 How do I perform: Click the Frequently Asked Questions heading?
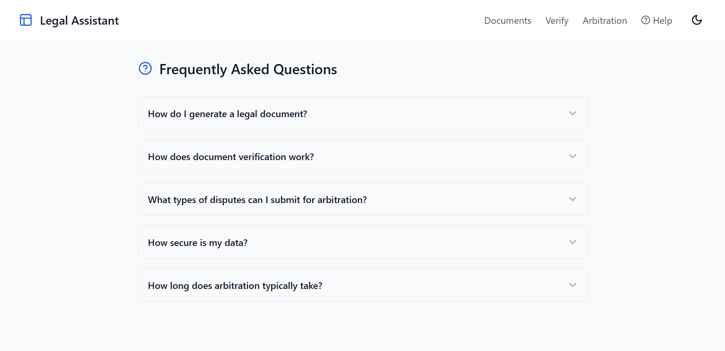click(x=248, y=69)
